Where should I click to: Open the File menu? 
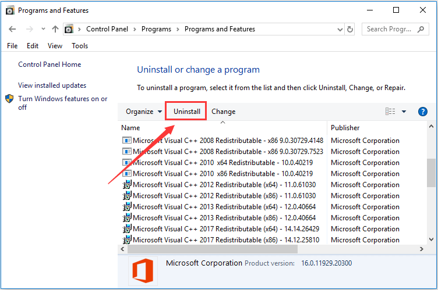pyautogui.click(x=12, y=46)
